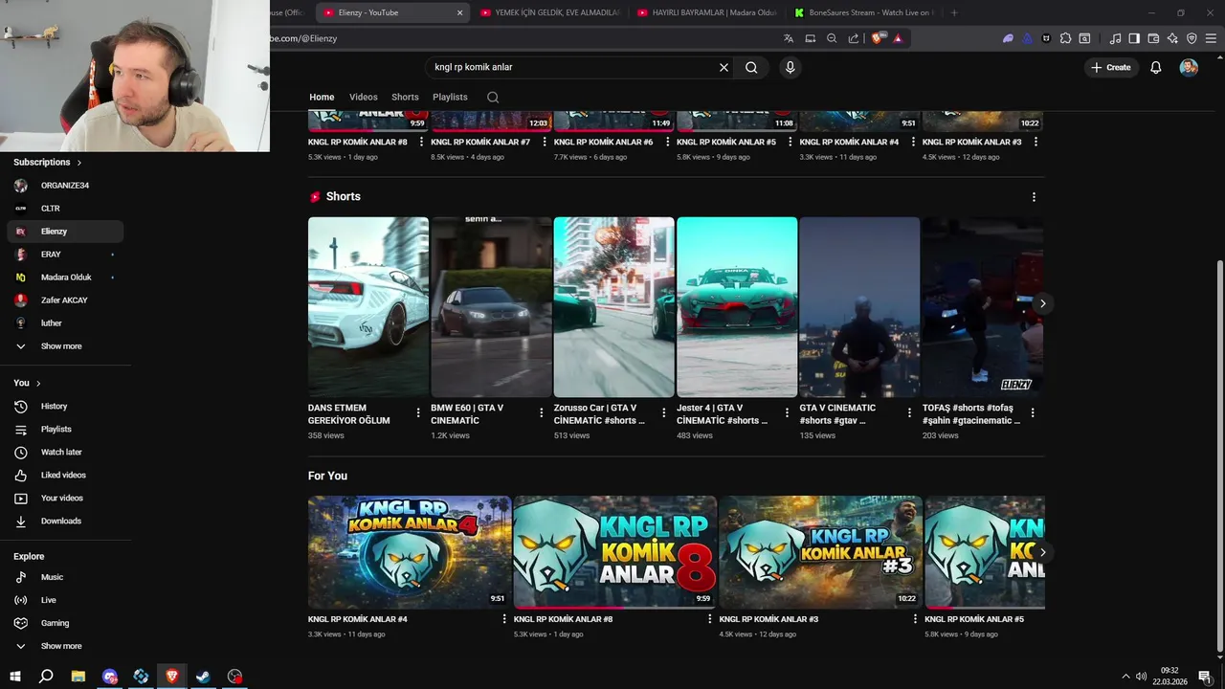The height and width of the screenshot is (689, 1225).
Task: Click the channel search magnifier icon
Action: point(493,97)
